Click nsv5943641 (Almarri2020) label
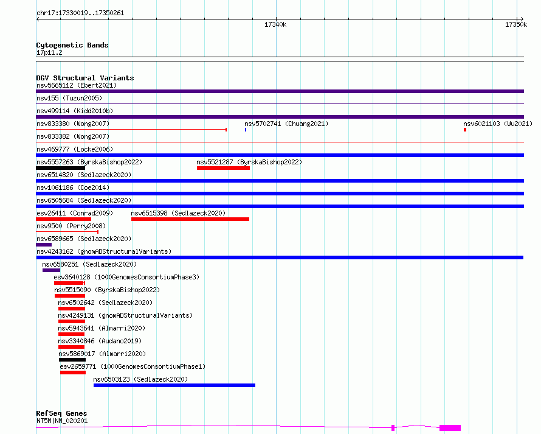Screen dimensions: 541x434 pos(102,328)
